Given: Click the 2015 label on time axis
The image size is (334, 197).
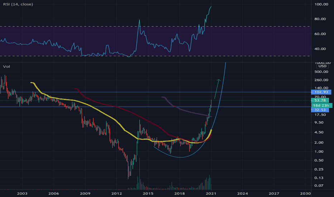Looking at the screenshot, I should (x=148, y=193).
